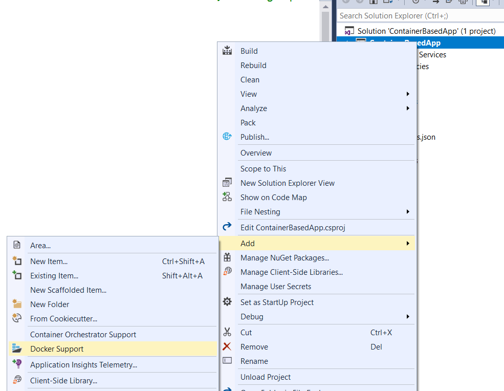Open Overview from the context menu
Screen dimensions: 504x391
click(x=256, y=153)
